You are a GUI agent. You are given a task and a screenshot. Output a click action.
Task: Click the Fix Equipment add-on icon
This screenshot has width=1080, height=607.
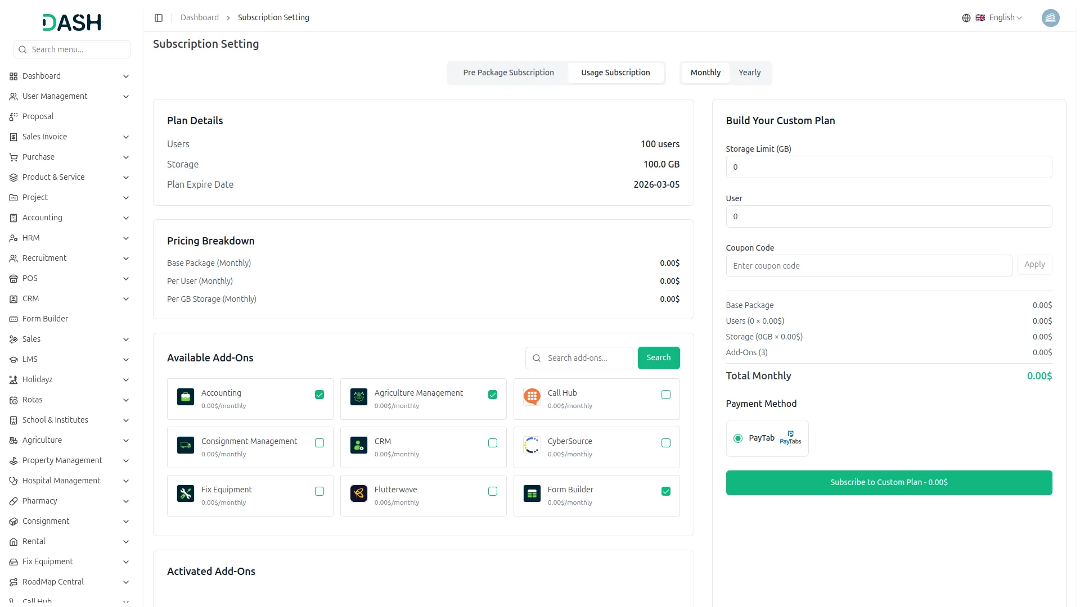pos(186,493)
